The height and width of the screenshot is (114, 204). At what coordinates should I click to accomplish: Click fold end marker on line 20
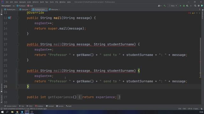tap(18, 60)
